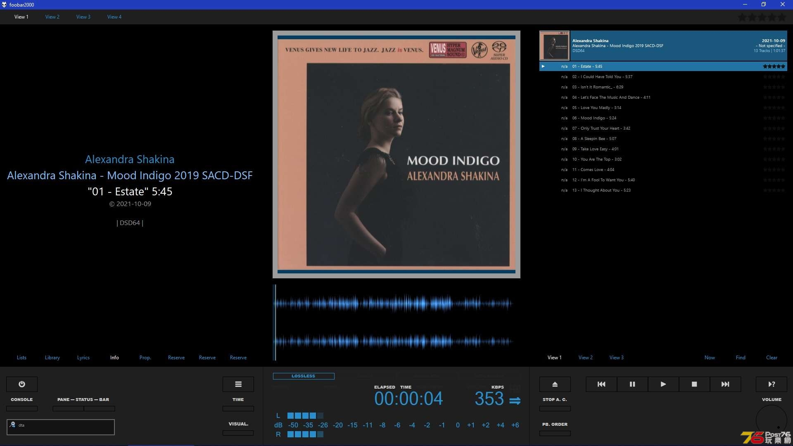
Task: Click the small album thumbnail in playlist header
Action: [x=555, y=46]
